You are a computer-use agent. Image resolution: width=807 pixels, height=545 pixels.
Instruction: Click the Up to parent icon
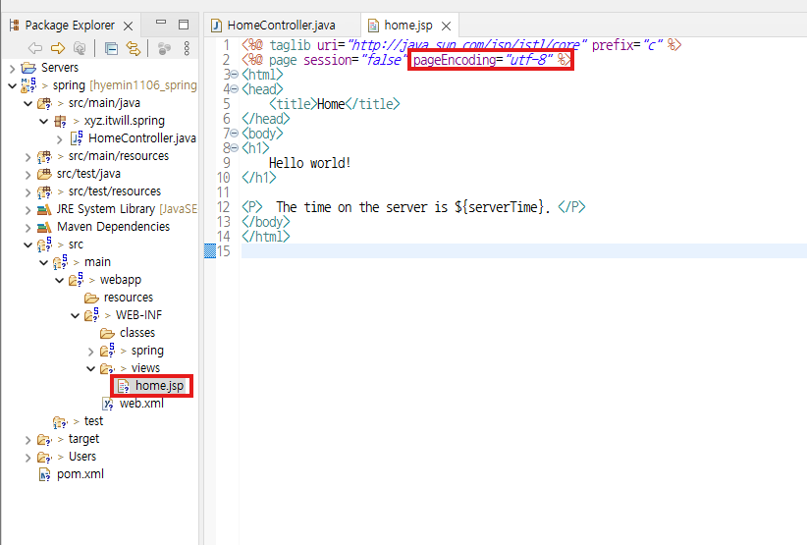click(x=80, y=48)
